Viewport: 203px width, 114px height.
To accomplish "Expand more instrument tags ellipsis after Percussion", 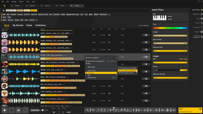I will 109,14.
